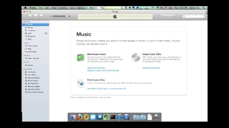The height and width of the screenshot is (128, 229).
Task: Open Firefox from the dock
Action: 79,117
